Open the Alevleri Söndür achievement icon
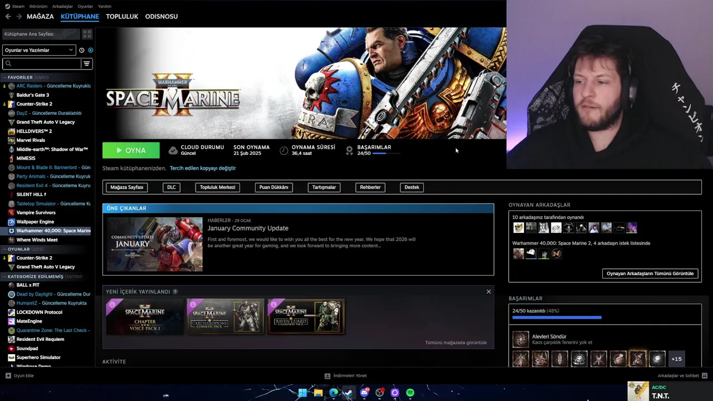Viewport: 713px width, 401px height. pos(521,339)
